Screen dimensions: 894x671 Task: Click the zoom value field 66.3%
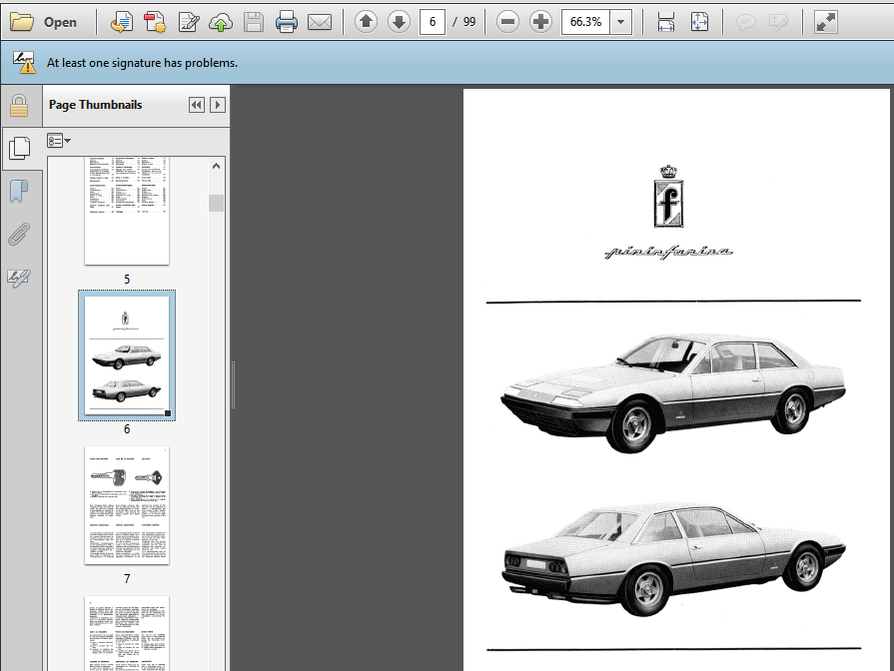[x=585, y=22]
